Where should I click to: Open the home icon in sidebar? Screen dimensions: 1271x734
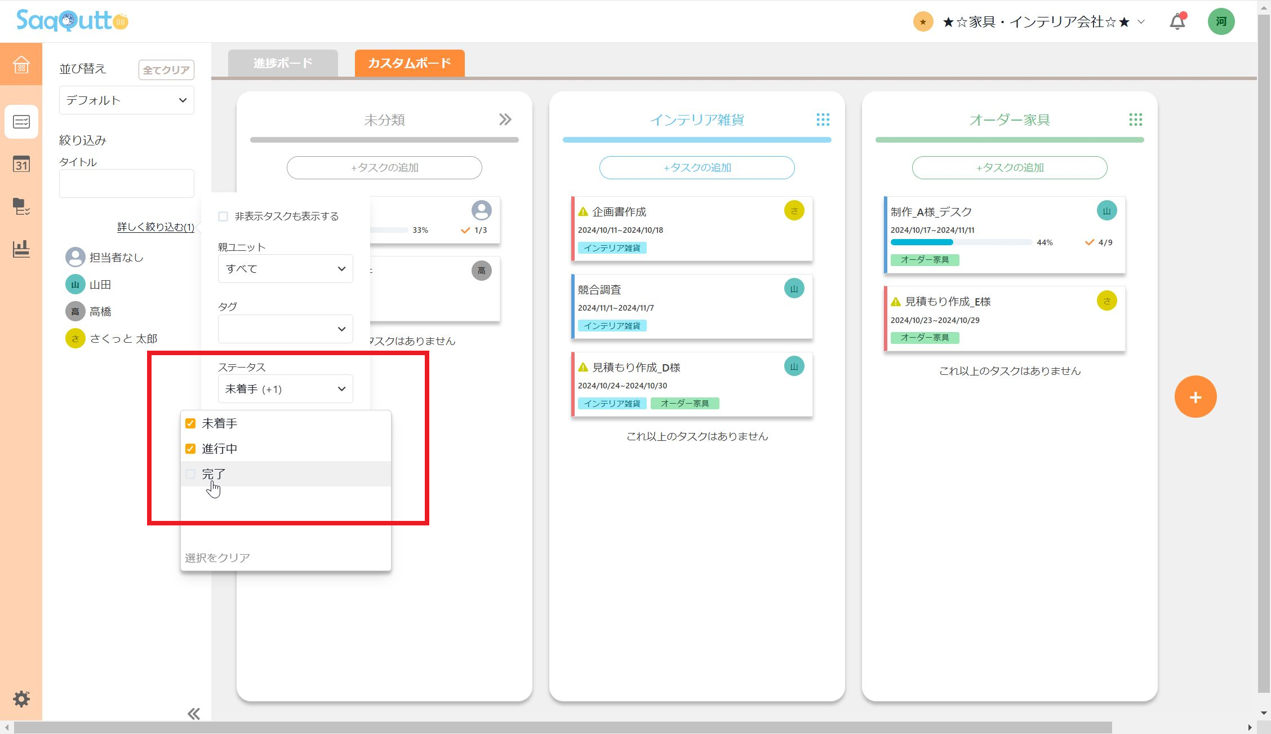pyautogui.click(x=21, y=65)
